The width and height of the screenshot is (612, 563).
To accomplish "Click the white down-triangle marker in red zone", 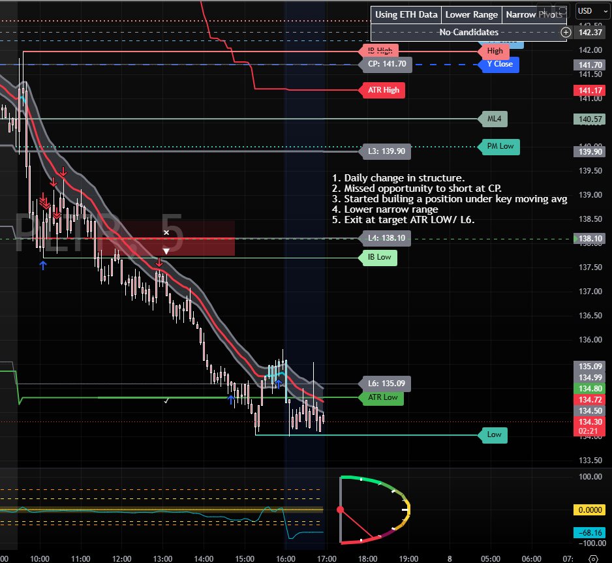I will [166, 251].
